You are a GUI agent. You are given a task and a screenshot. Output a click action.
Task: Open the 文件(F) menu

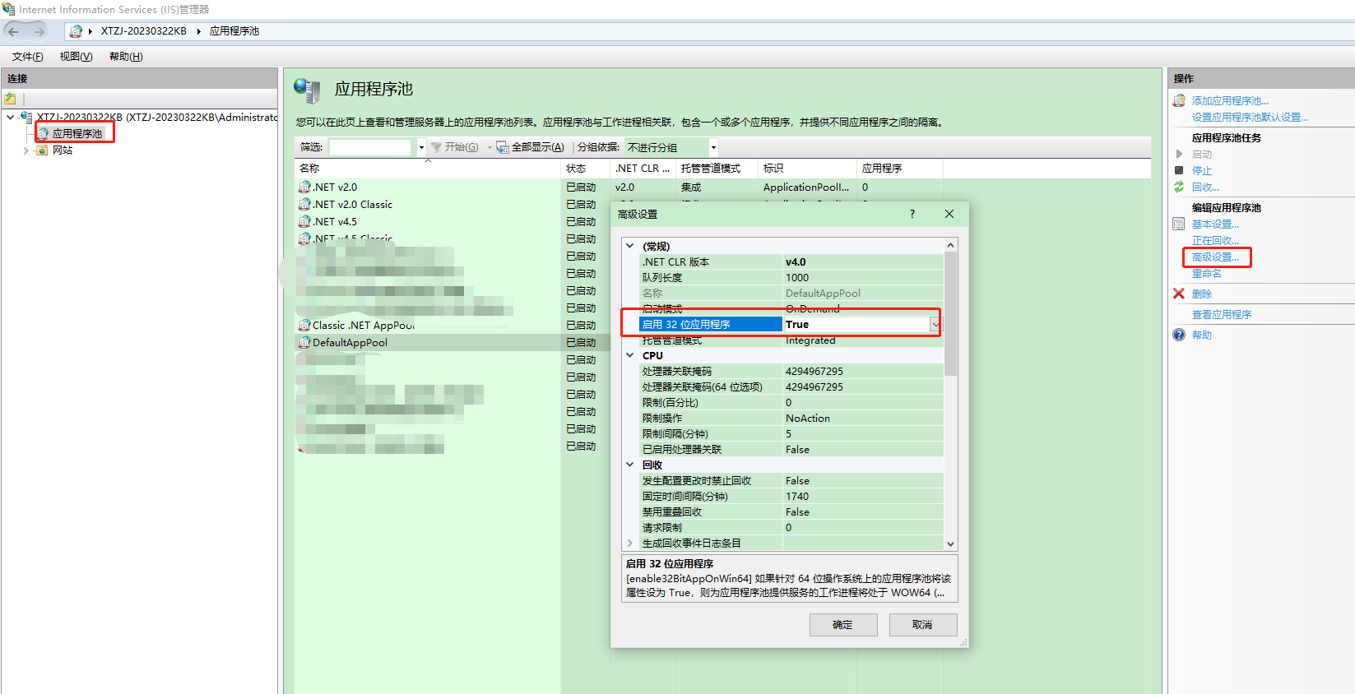[27, 57]
